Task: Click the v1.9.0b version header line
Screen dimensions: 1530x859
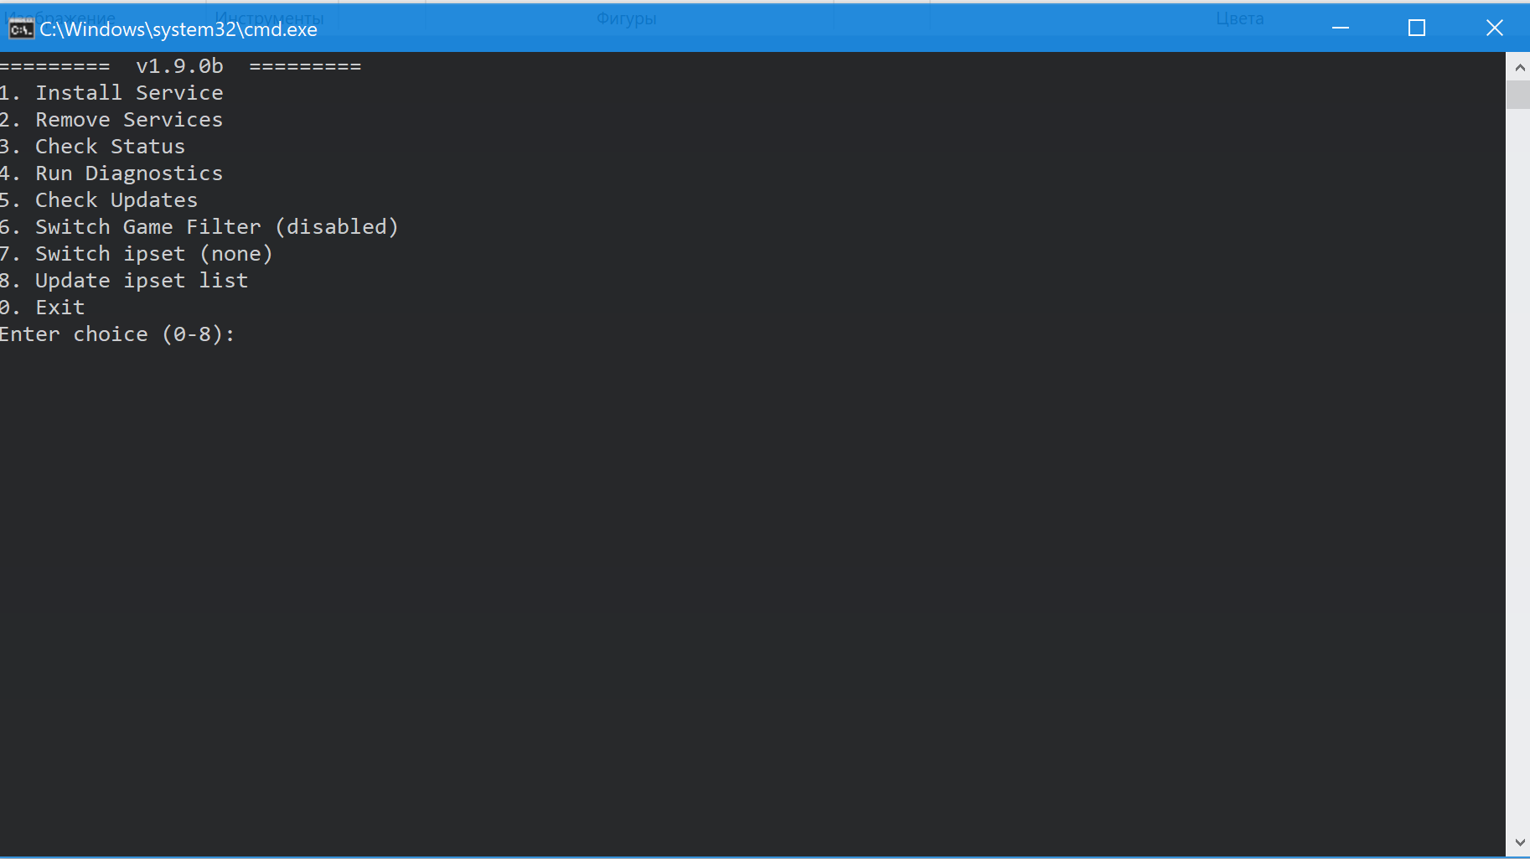Action: coord(179,66)
